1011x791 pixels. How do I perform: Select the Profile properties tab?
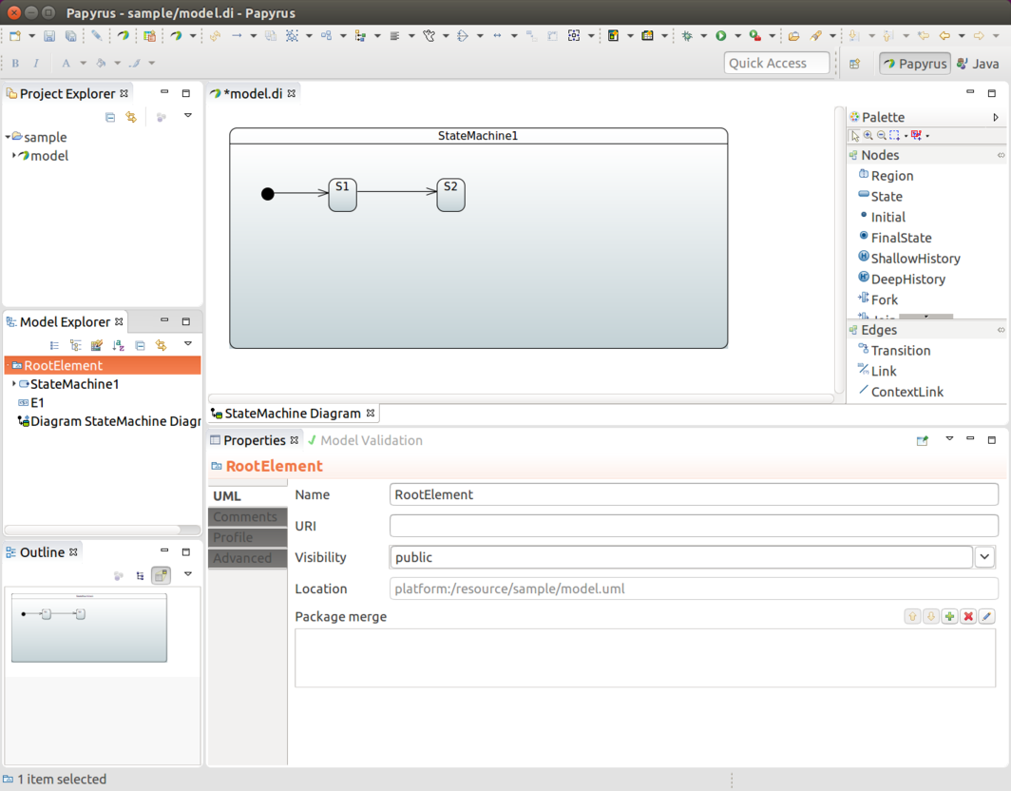pyautogui.click(x=248, y=537)
